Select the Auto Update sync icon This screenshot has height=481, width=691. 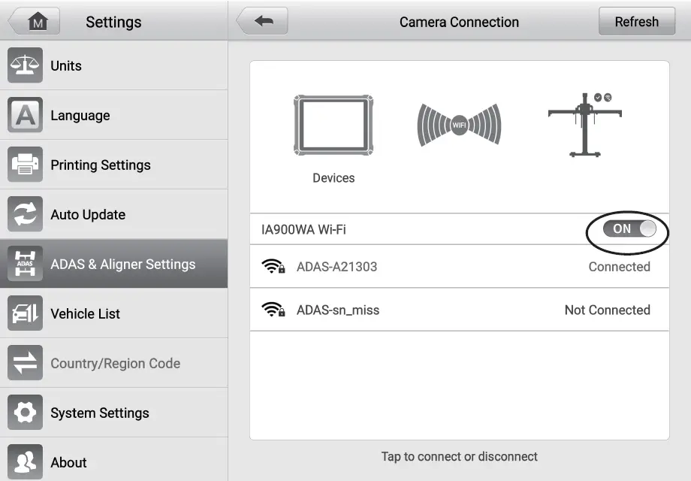point(25,214)
